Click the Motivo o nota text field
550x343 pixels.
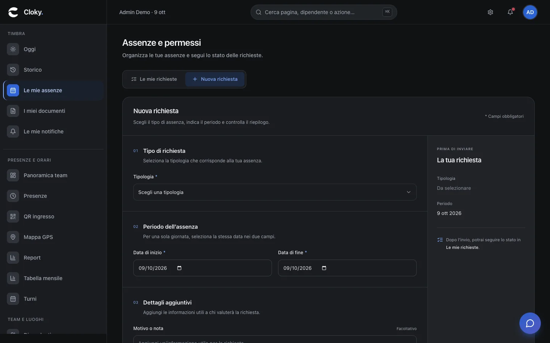point(275,339)
